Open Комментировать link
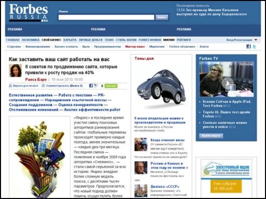This screenshot has height=199, width=266. click(64, 86)
